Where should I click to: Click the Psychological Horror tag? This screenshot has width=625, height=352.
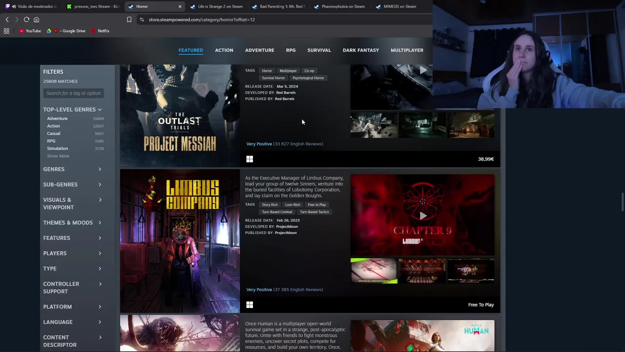[308, 78]
